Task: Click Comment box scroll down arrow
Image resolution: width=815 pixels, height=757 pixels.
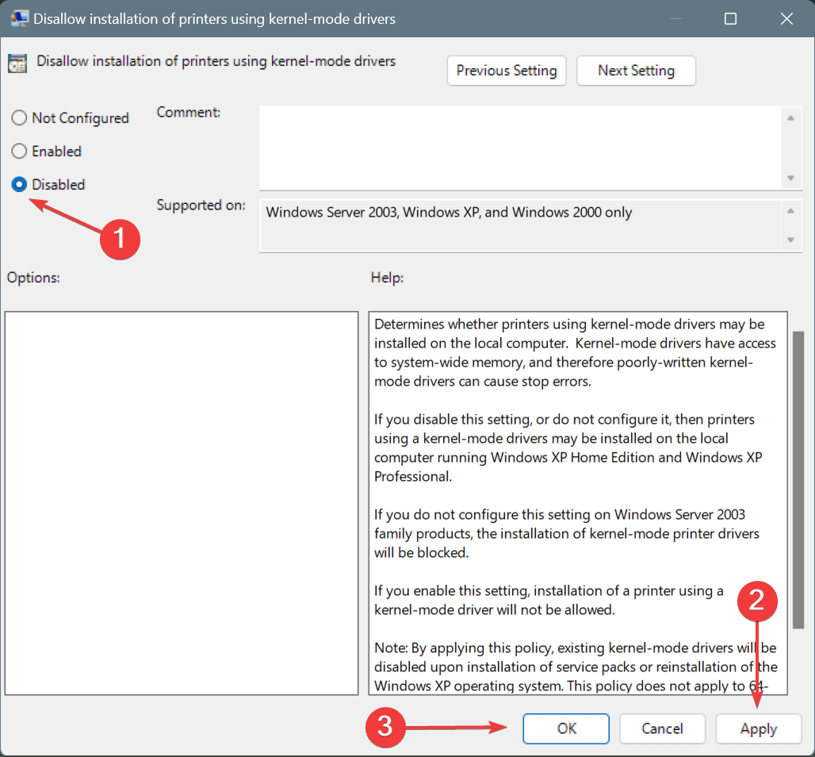Action: (x=790, y=178)
